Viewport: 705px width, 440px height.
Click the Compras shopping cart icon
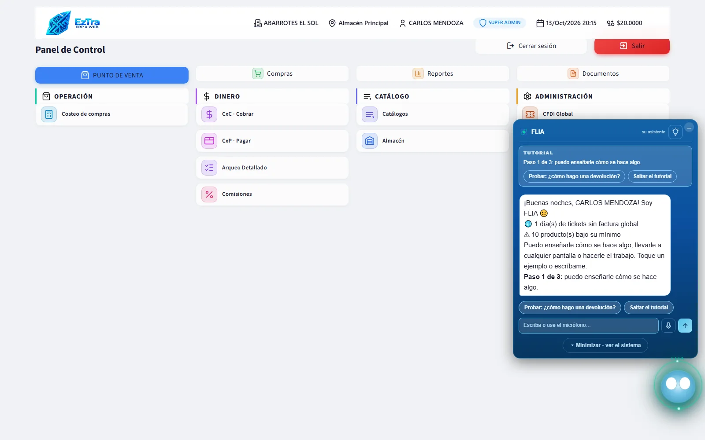[x=258, y=73]
